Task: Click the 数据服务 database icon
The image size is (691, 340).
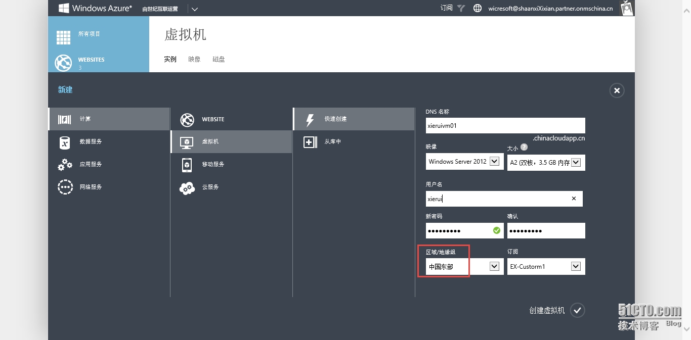Action: 64,142
